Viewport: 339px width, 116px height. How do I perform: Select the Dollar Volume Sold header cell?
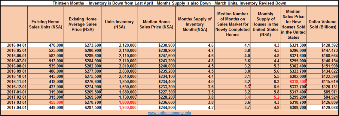(322, 24)
